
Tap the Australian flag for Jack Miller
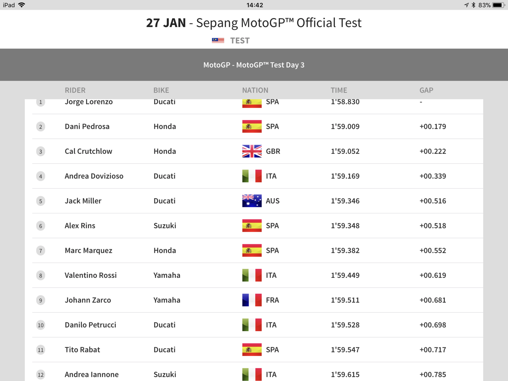[x=252, y=201]
